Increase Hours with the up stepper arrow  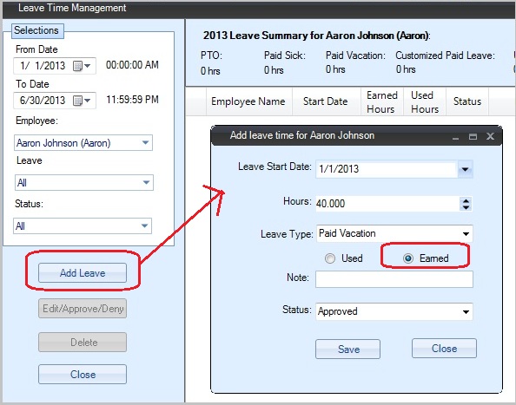point(466,200)
